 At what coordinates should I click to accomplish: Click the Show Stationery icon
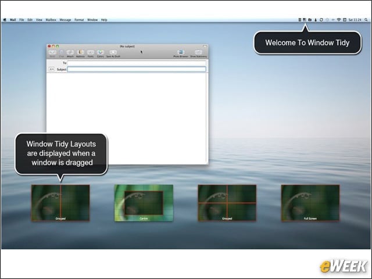pos(198,53)
